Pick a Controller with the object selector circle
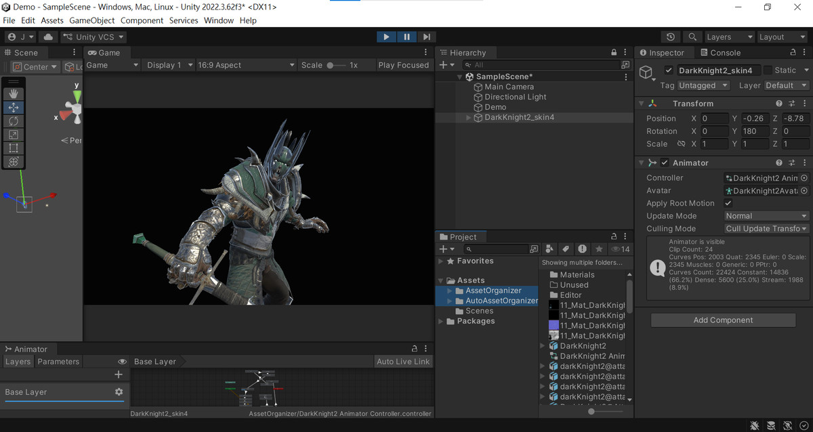This screenshot has height=432, width=813. (804, 178)
